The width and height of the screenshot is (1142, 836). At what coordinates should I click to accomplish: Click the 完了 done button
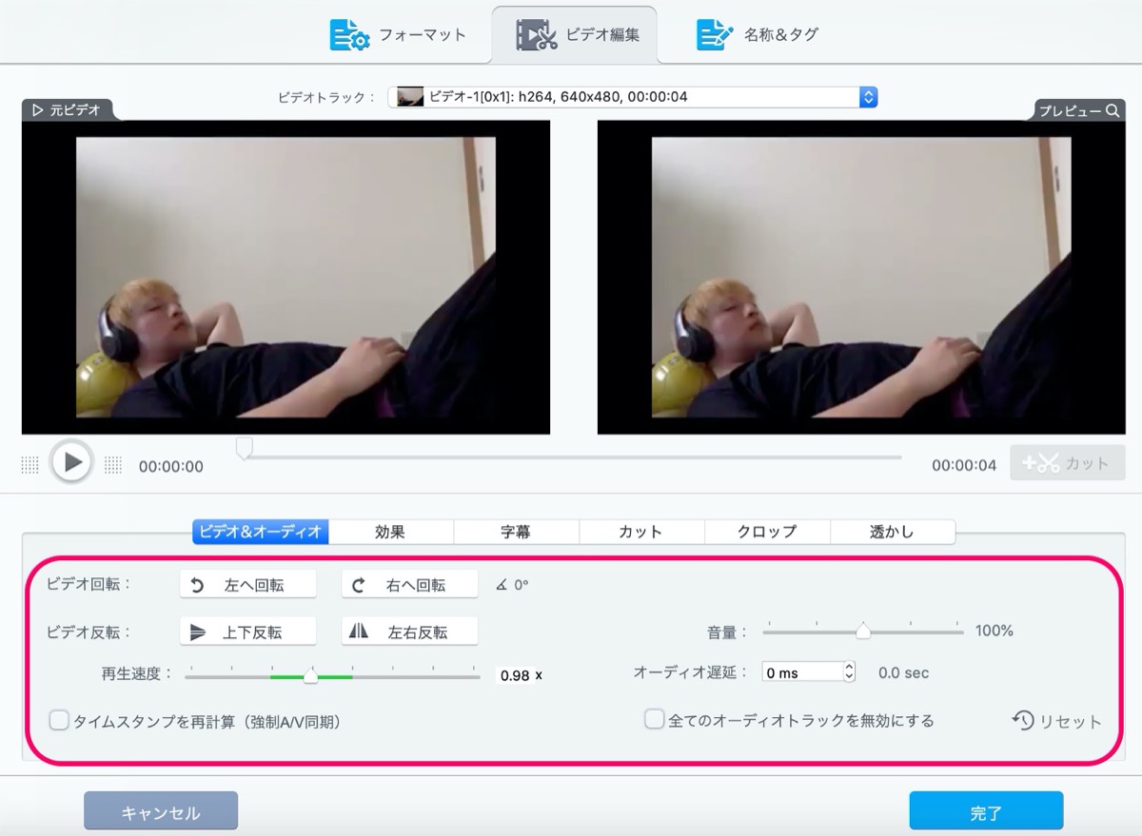point(986,813)
